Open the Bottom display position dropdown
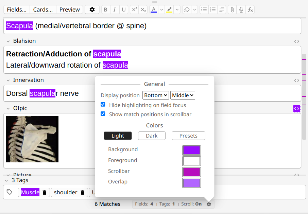 155,95
